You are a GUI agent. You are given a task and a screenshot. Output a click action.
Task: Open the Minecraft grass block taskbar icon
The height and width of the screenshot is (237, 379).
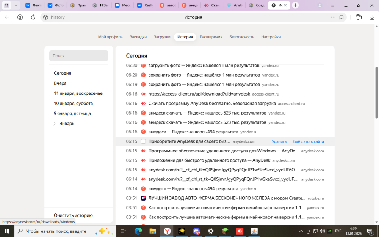pos(225,231)
